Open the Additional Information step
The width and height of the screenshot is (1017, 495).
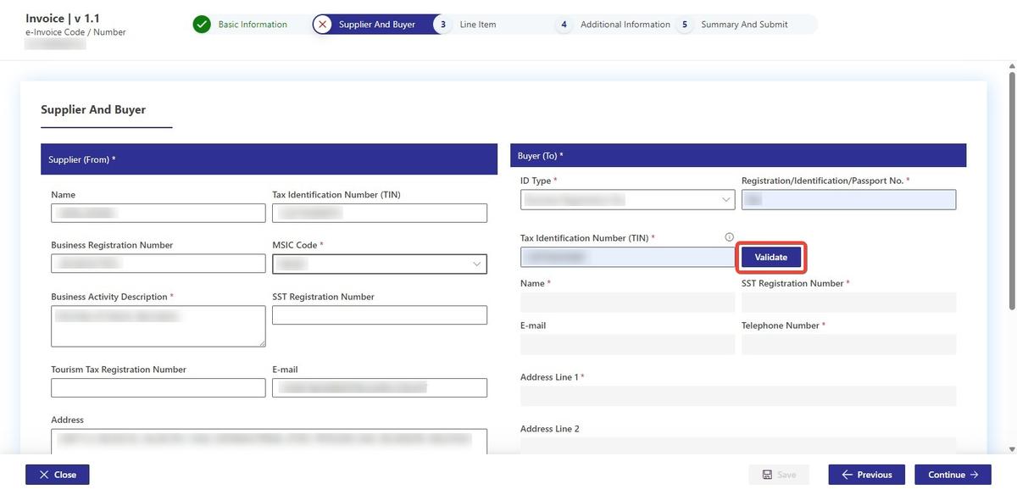pyautogui.click(x=625, y=25)
